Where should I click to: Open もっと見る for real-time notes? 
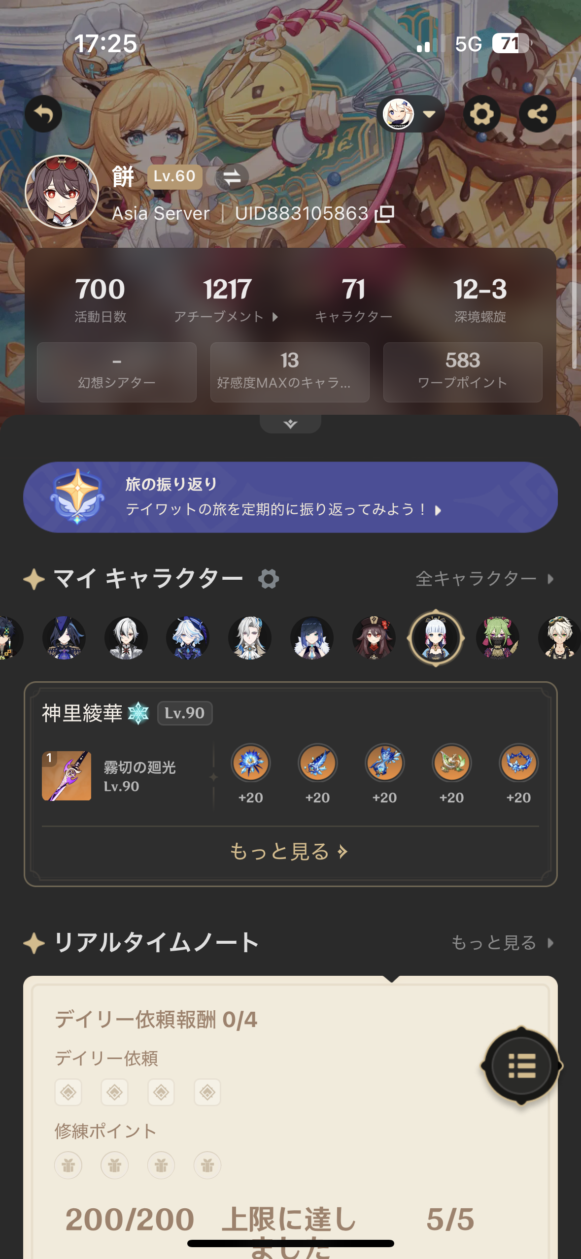click(503, 943)
